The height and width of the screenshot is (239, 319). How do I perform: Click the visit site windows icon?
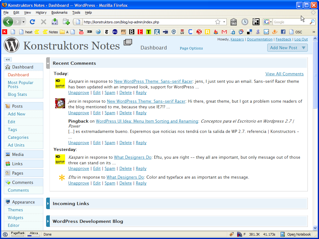point(128,43)
